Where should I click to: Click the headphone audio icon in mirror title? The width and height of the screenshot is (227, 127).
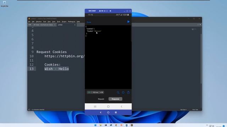tap(105, 11)
